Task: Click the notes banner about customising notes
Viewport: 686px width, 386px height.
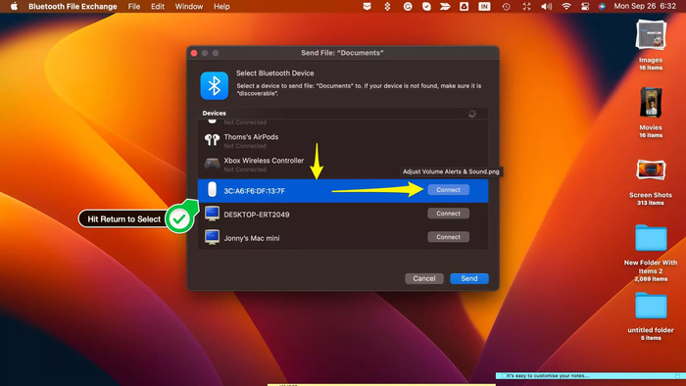Action: [590, 375]
